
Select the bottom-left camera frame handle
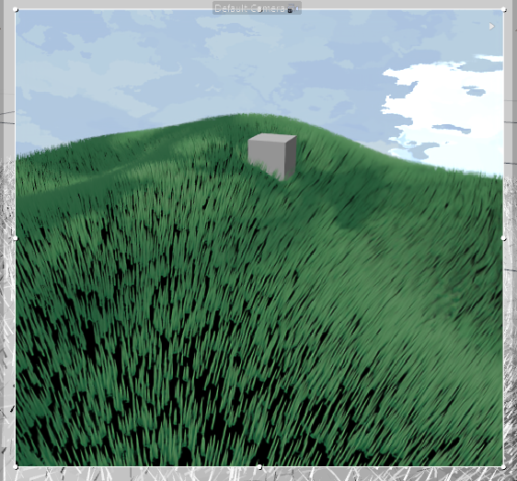16,467
